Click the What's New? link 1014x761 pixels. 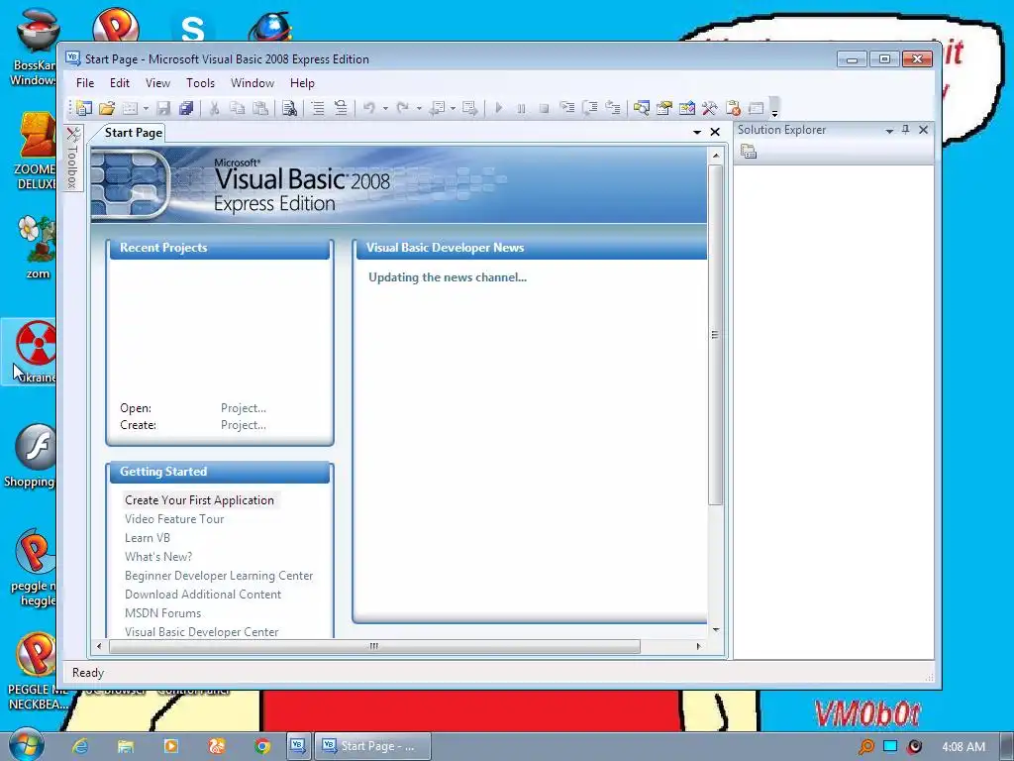[158, 557]
